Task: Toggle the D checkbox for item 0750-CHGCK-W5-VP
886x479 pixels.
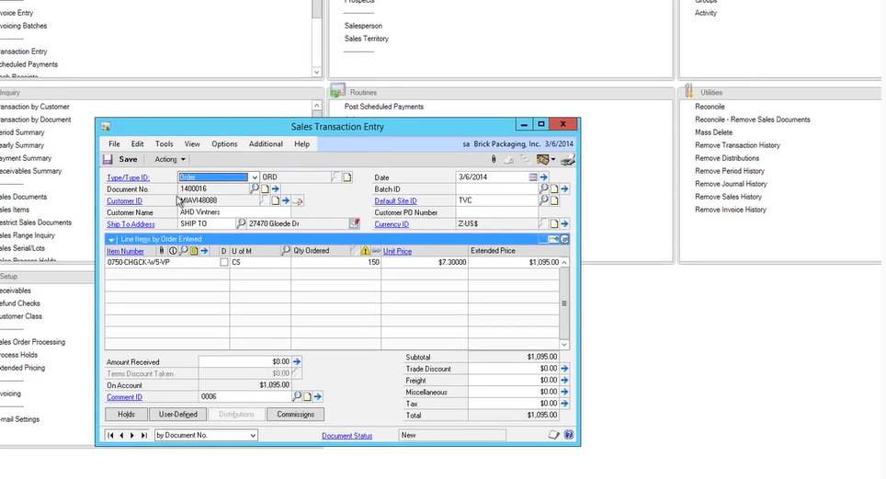Action: click(223, 262)
